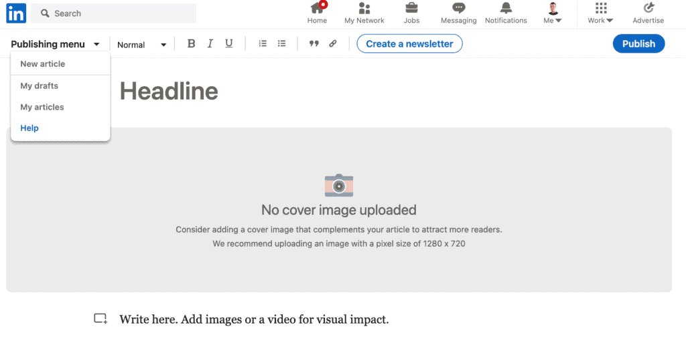Click the LinkedIn logo icon
Image resolution: width=686 pixels, height=343 pixels.
(x=16, y=13)
